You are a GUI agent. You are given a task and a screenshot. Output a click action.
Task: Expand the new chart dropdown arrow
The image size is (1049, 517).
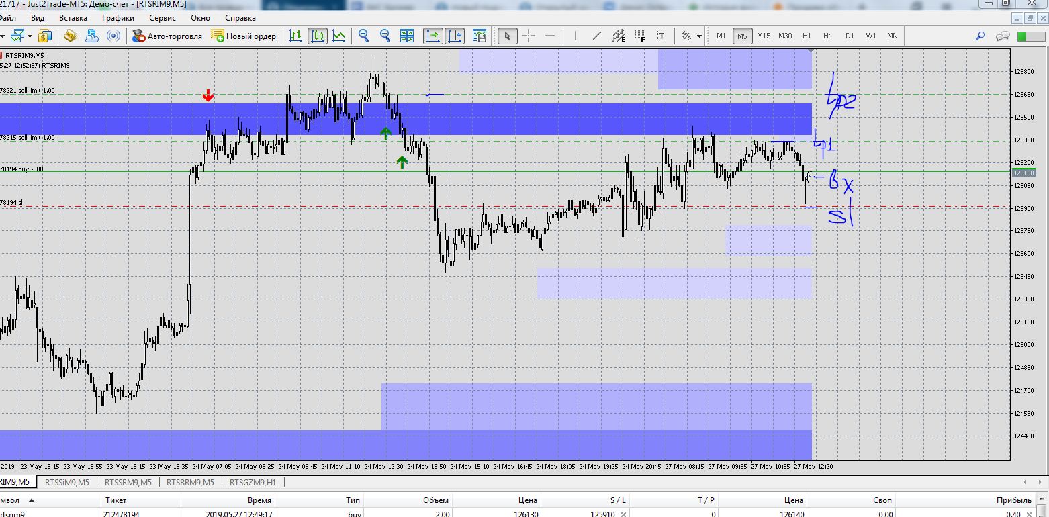tap(30, 36)
